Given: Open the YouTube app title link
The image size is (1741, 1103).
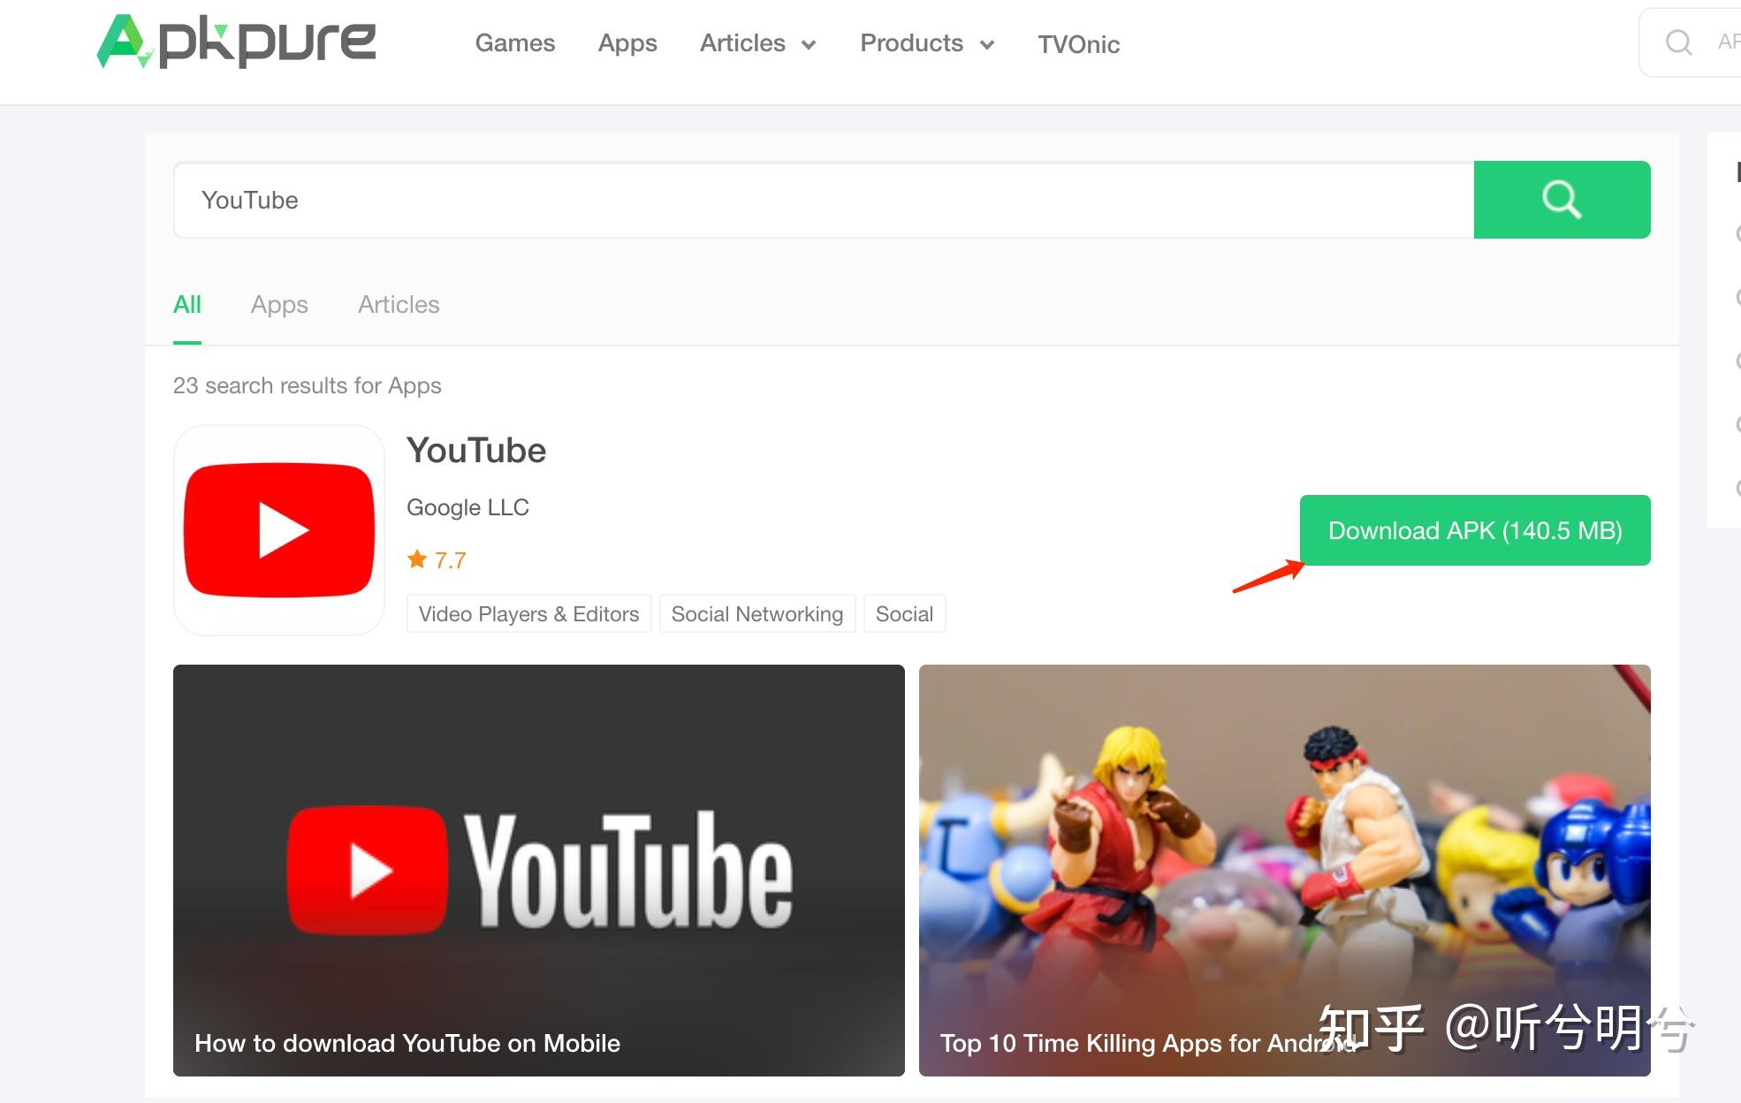Looking at the screenshot, I should 476,451.
